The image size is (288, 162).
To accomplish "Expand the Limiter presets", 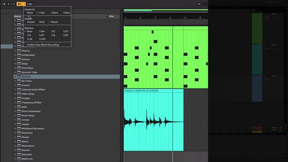I will [15, 120].
